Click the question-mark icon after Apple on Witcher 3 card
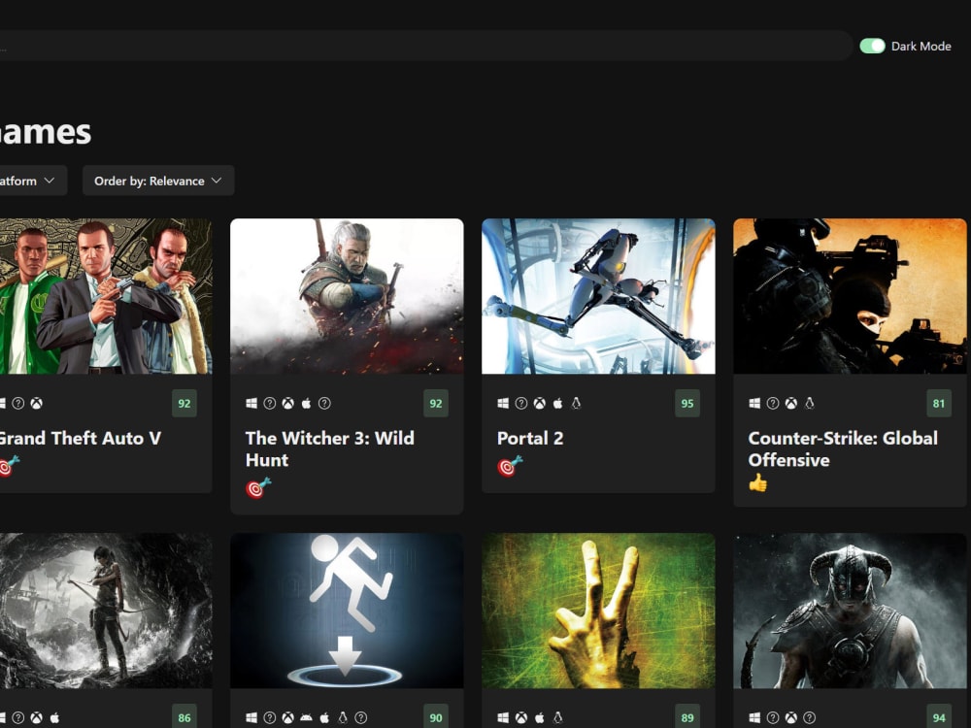Viewport: 971px width, 728px height. (324, 404)
